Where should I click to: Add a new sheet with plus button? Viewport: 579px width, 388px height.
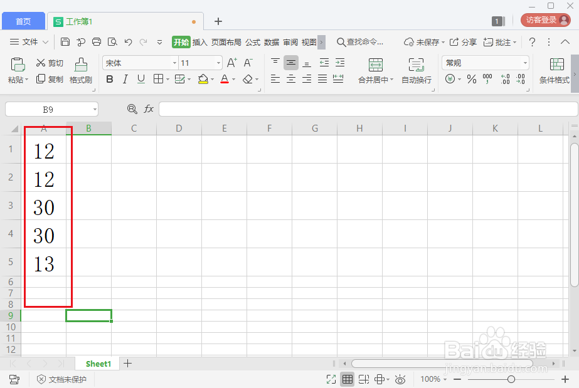click(128, 364)
